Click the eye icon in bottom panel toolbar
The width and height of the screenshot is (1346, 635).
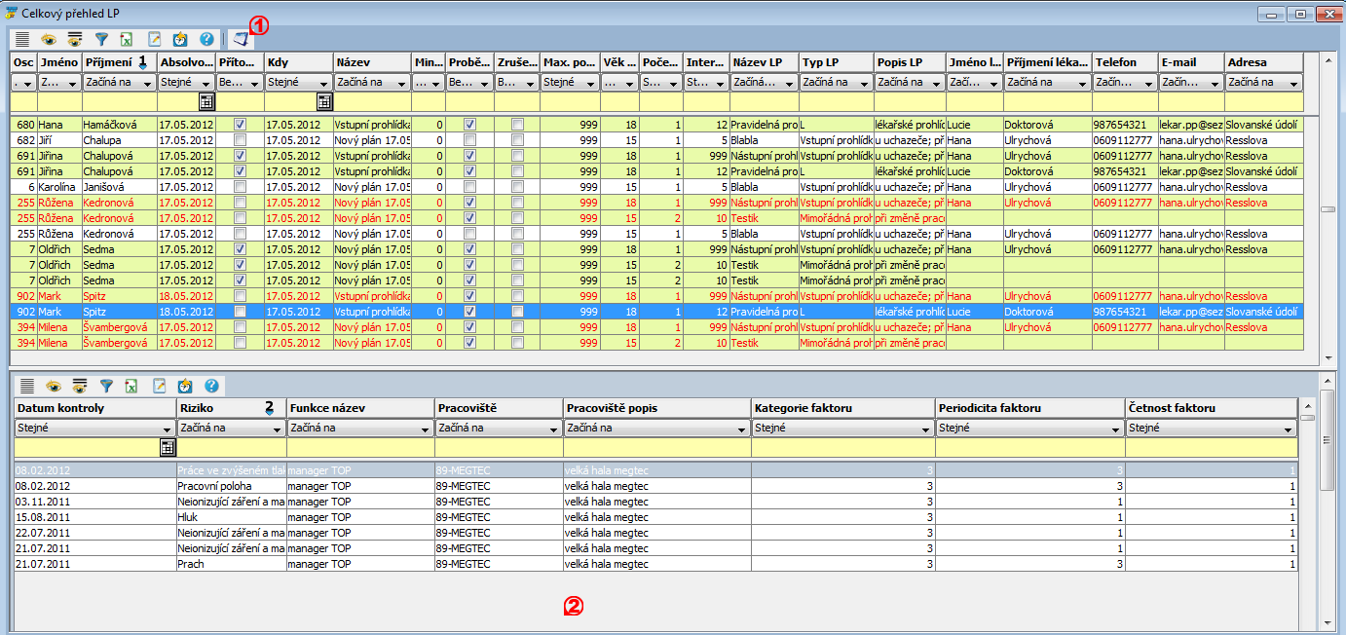54,386
